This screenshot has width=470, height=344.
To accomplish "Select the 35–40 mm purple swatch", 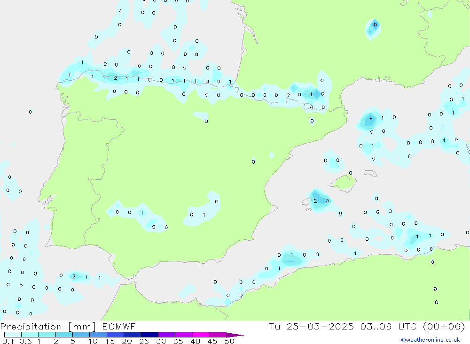I will point(184,335).
